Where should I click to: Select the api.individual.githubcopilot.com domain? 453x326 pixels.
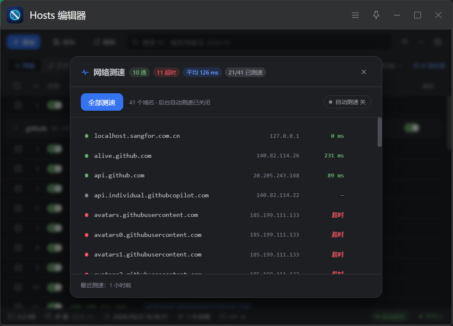(x=152, y=195)
